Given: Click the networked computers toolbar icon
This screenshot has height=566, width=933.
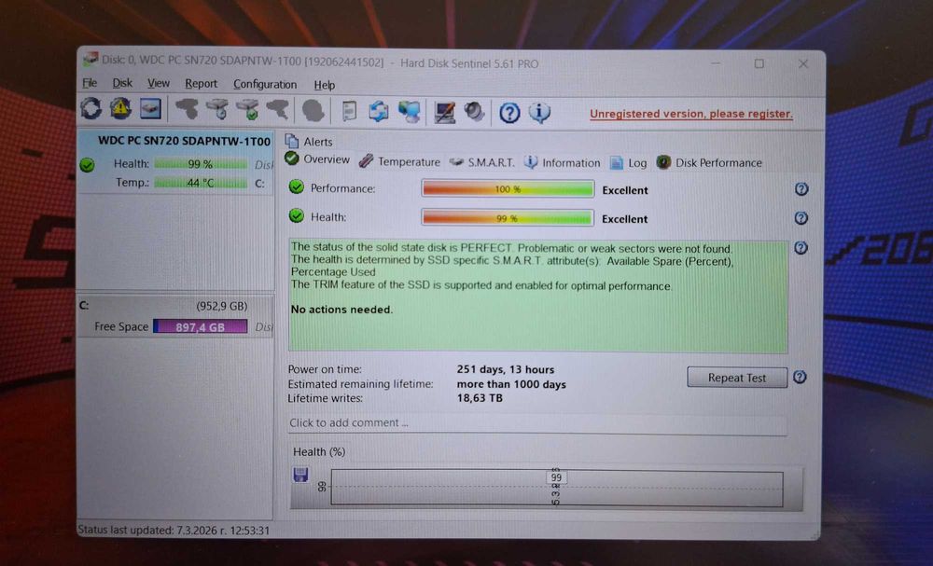Looking at the screenshot, I should coord(410,112).
